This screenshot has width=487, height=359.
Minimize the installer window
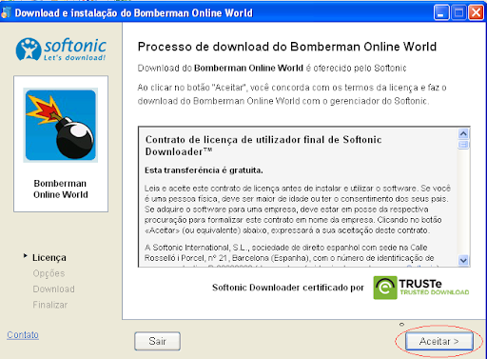[441, 12]
